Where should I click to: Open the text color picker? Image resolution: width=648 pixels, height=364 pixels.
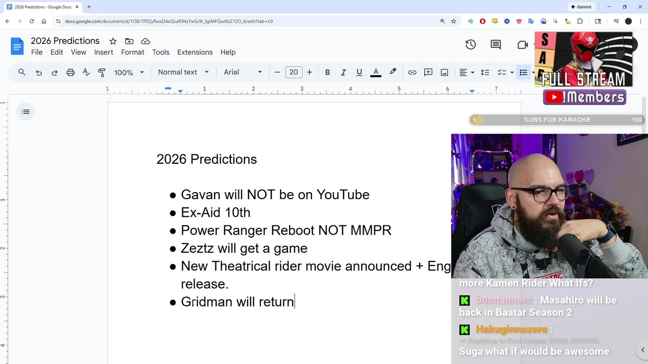coord(376,72)
